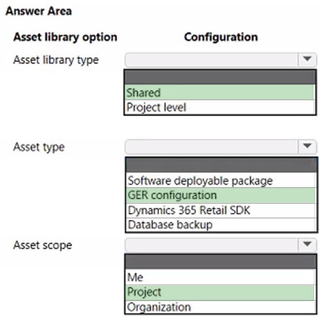Click the Asset library type combo field
Viewport: 324px width, 323px height.
point(212,60)
